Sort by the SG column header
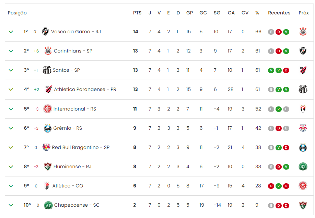 (x=217, y=13)
